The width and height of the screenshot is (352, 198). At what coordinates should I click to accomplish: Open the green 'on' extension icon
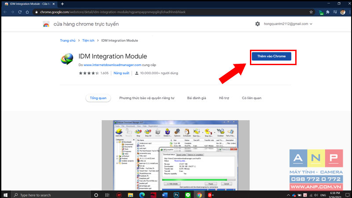point(321,12)
